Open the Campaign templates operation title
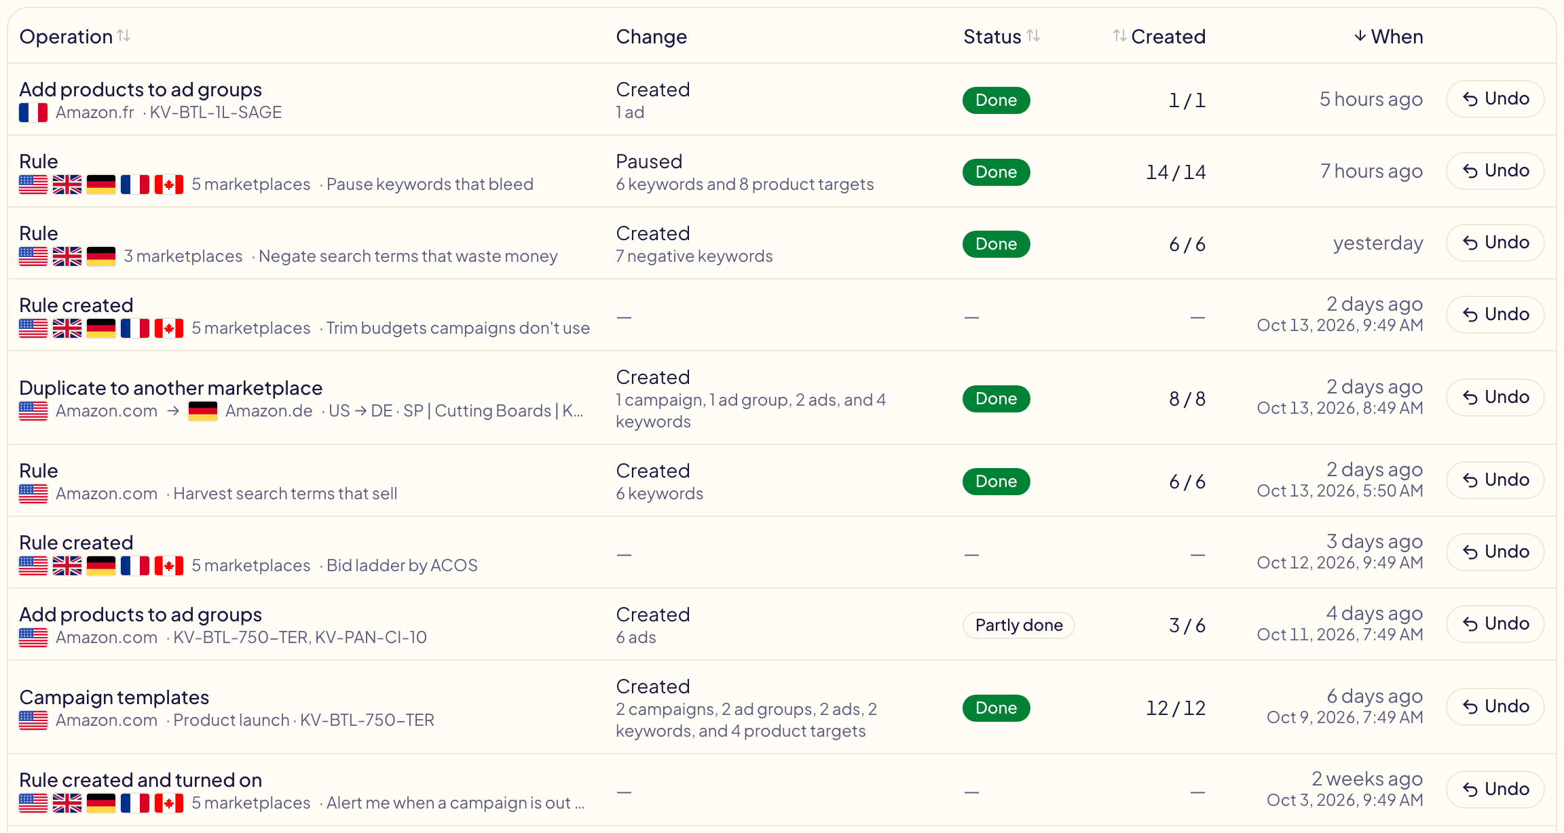 pyautogui.click(x=114, y=697)
